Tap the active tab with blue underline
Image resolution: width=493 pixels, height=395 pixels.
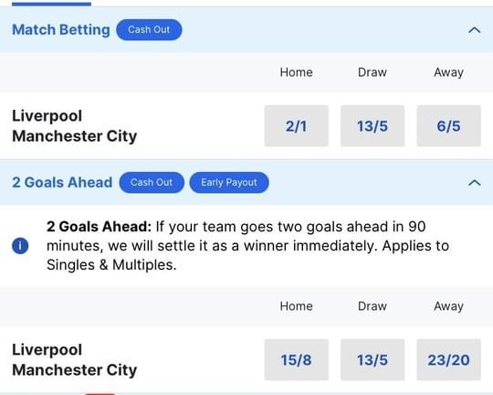pos(51,4)
